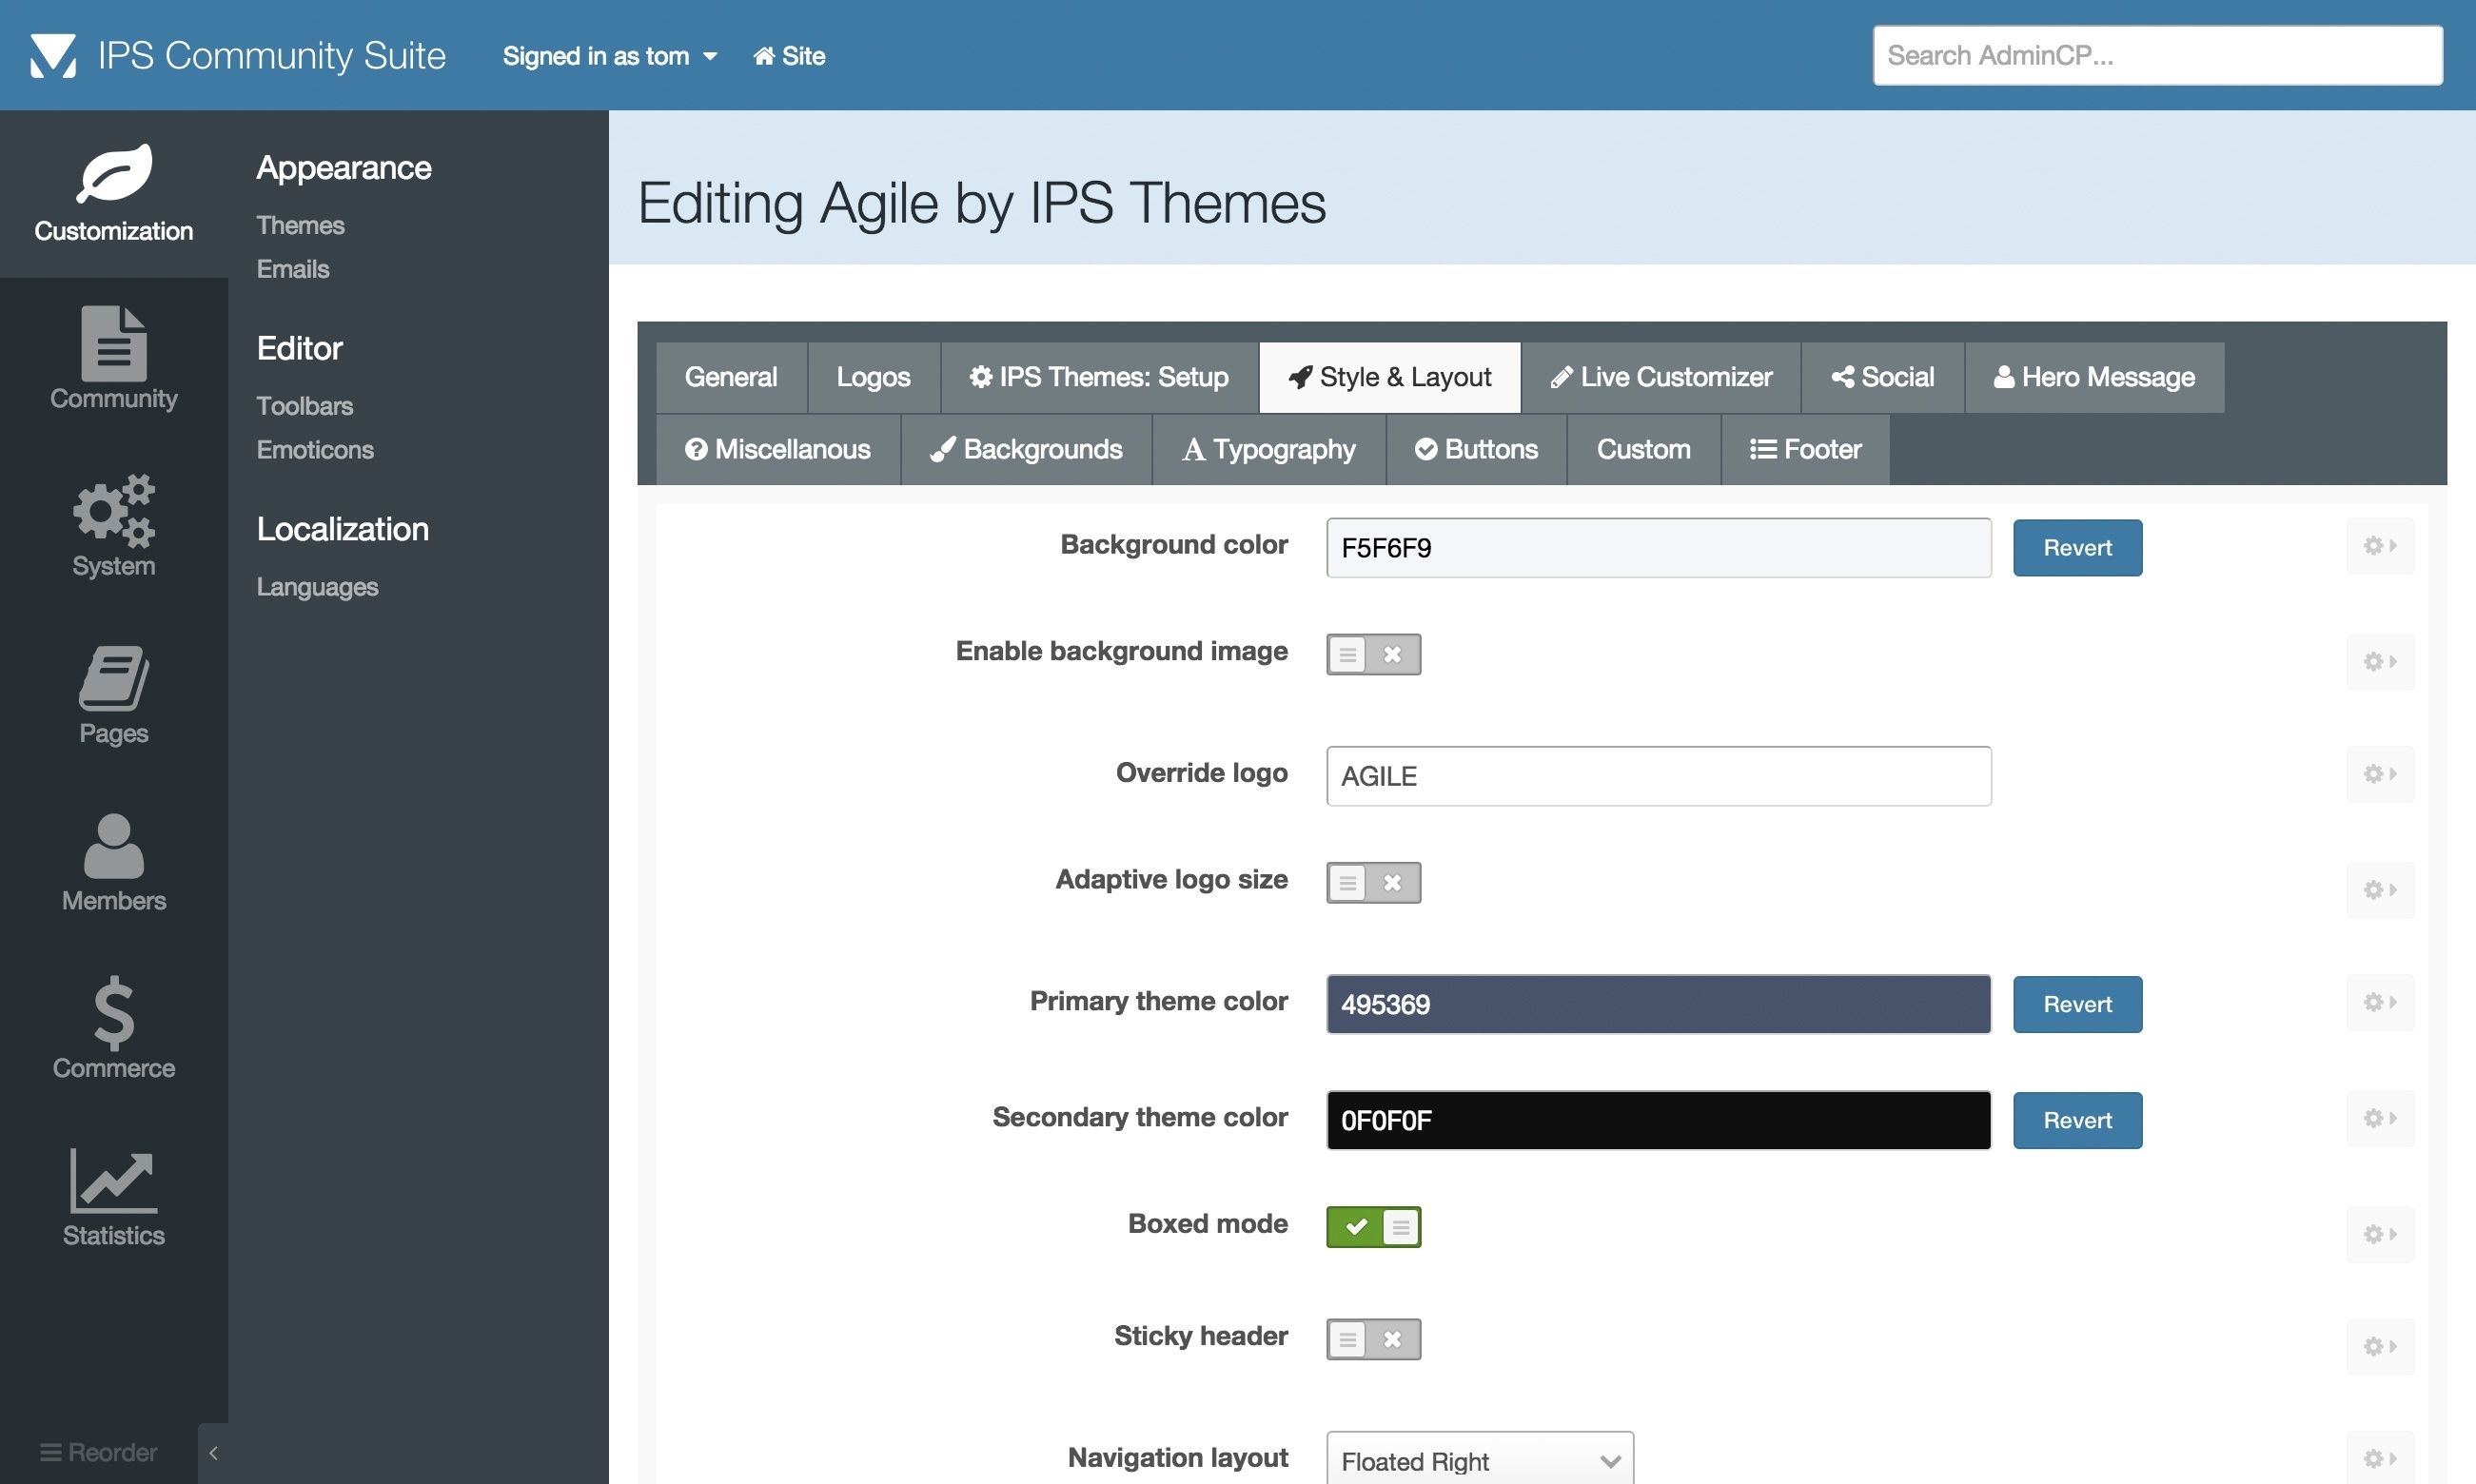Open the Pages book icon

coord(113,678)
